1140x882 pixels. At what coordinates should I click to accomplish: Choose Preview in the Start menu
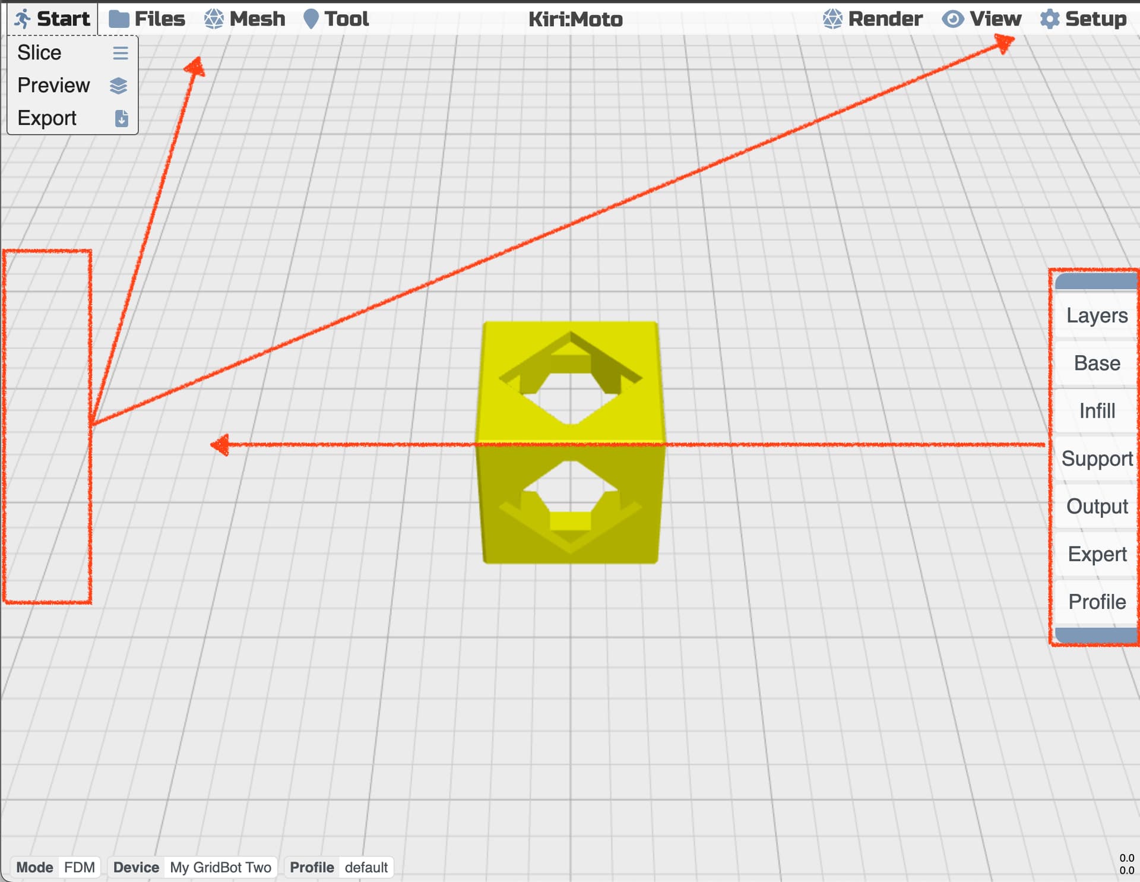click(53, 85)
